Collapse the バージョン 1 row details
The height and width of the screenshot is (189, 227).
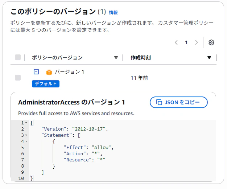point(36,72)
